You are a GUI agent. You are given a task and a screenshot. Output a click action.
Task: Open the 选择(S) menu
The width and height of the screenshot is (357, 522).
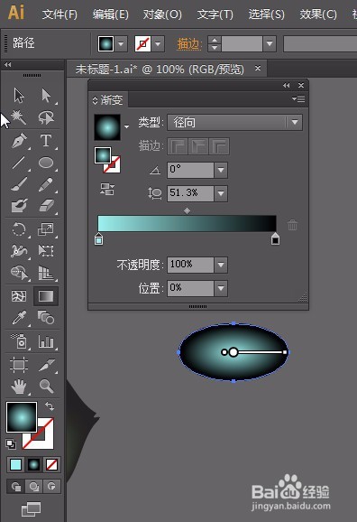[x=266, y=14]
